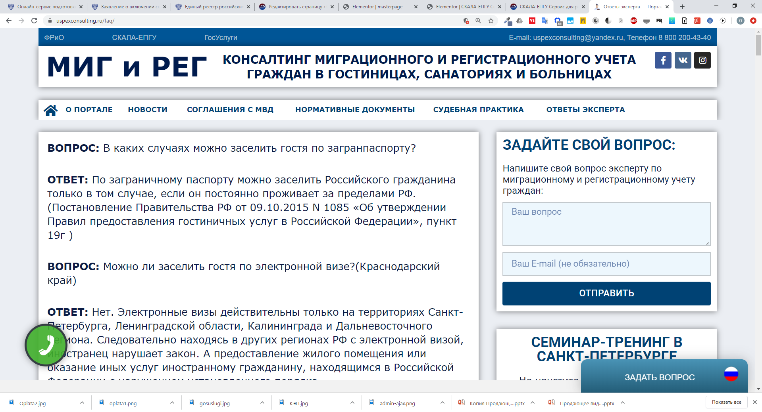Click the ФРиО top bar link

point(54,38)
